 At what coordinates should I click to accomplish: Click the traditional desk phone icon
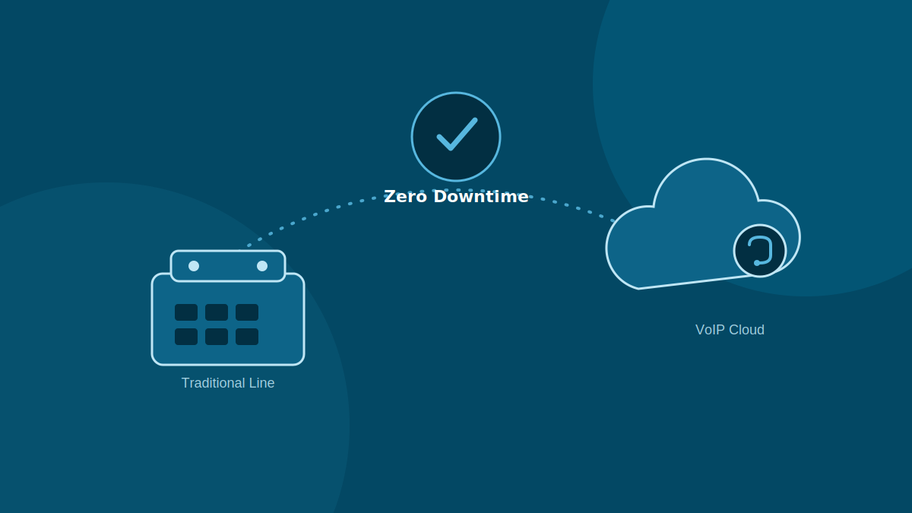(228, 308)
